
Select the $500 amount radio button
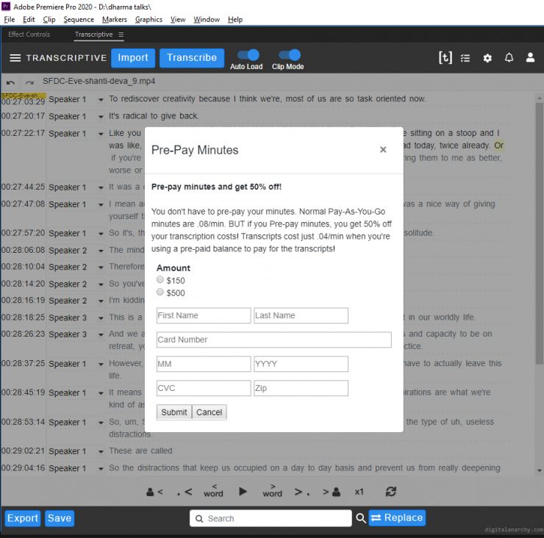(x=160, y=293)
